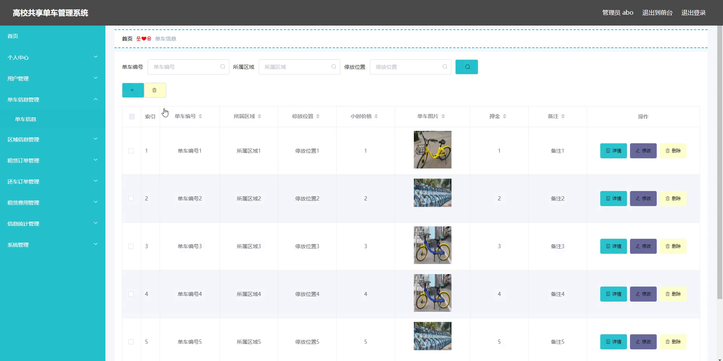Sort by 停放位置 column arrows
Image resolution: width=723 pixels, height=361 pixels.
[x=318, y=117]
